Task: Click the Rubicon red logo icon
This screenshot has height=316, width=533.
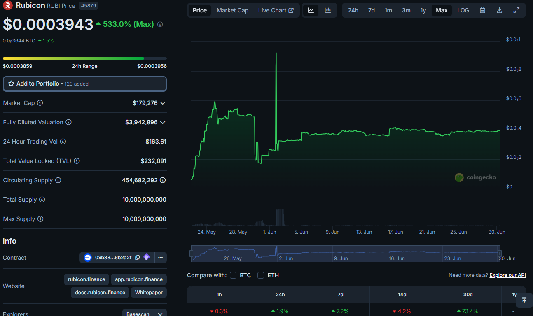Action: [8, 6]
